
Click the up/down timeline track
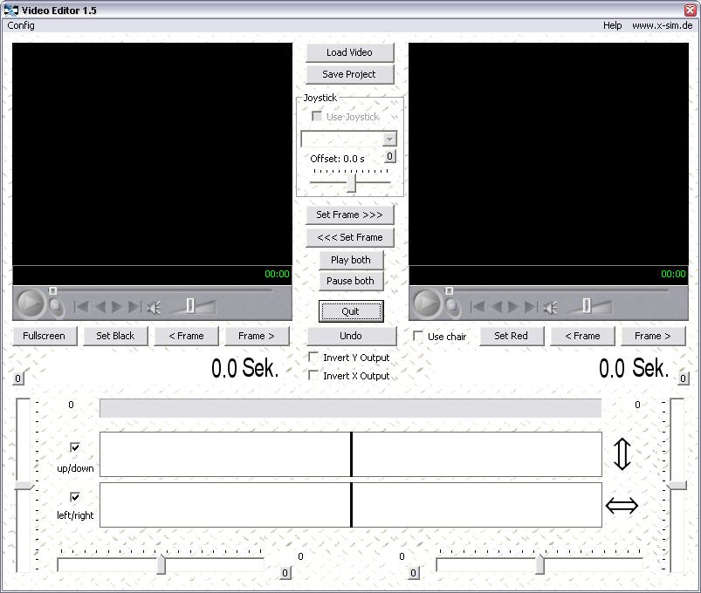point(351,454)
